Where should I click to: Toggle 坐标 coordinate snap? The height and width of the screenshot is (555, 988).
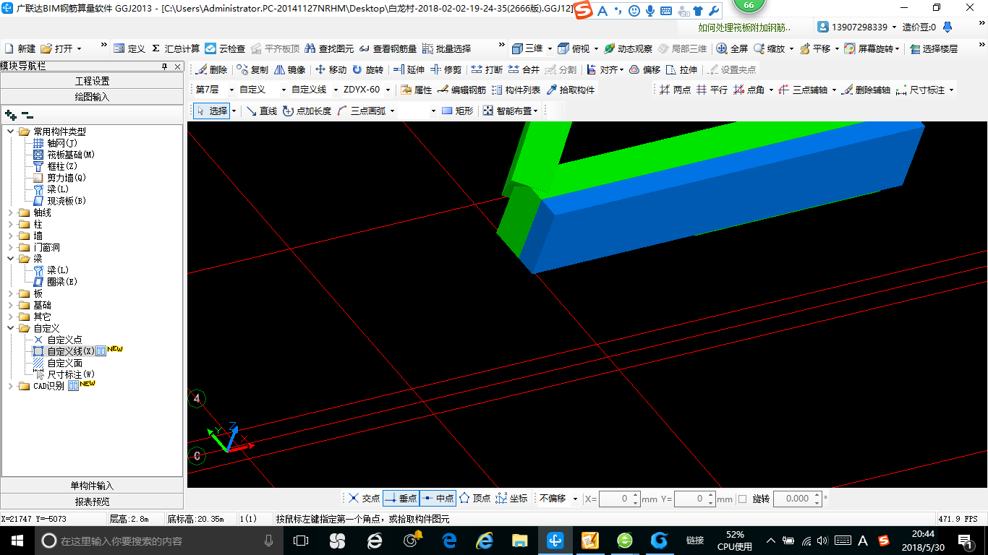click(x=511, y=498)
